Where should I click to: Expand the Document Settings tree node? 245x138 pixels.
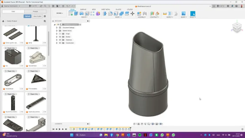pos(57,28)
